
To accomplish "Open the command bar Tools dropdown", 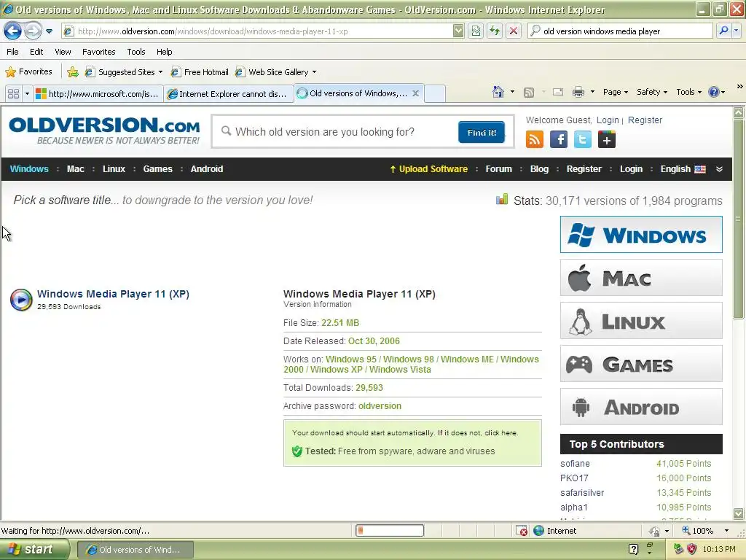I will click(688, 92).
